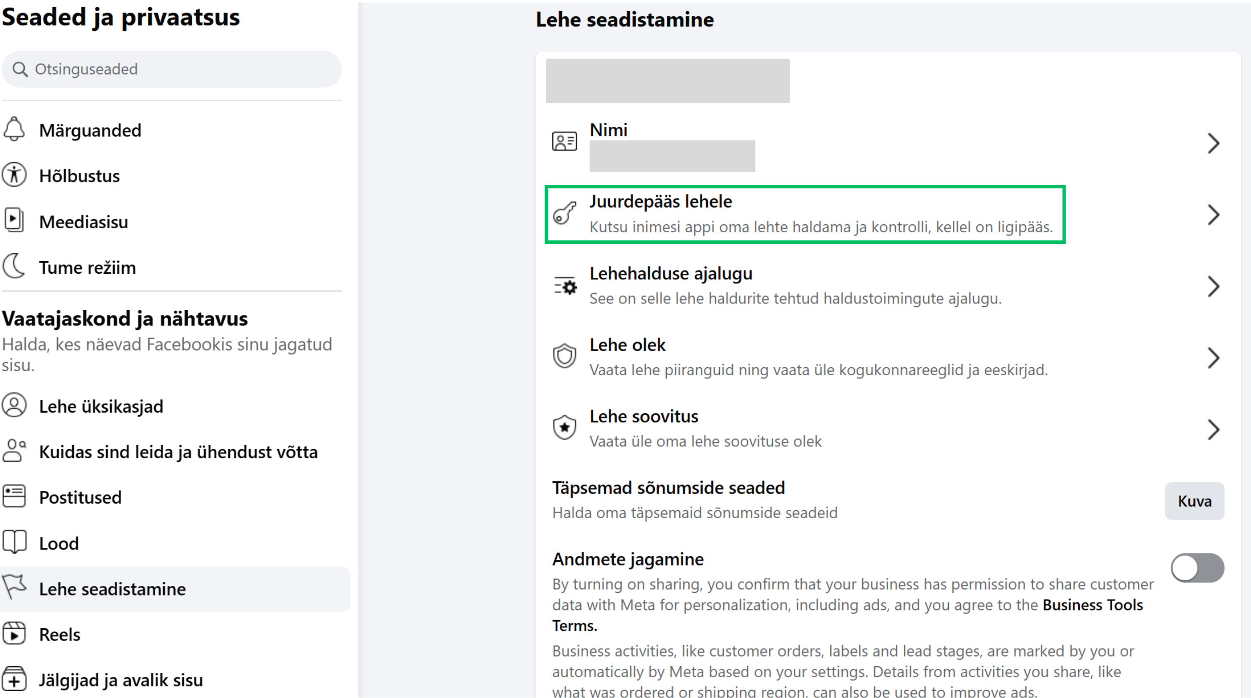Screen dimensions: 1251x698
Task: Open the Postitused settings section
Action: point(80,497)
